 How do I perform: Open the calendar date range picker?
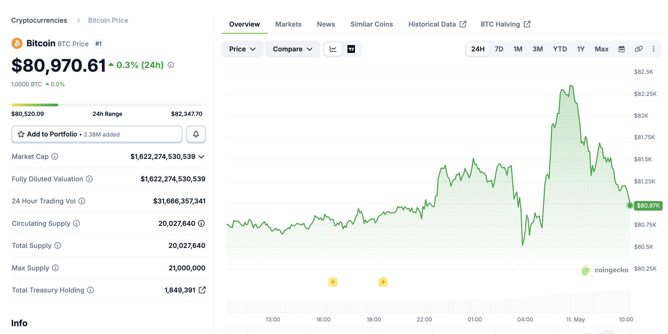coord(621,49)
